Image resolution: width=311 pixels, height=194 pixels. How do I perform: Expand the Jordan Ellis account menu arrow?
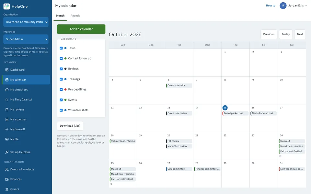(x=306, y=5)
